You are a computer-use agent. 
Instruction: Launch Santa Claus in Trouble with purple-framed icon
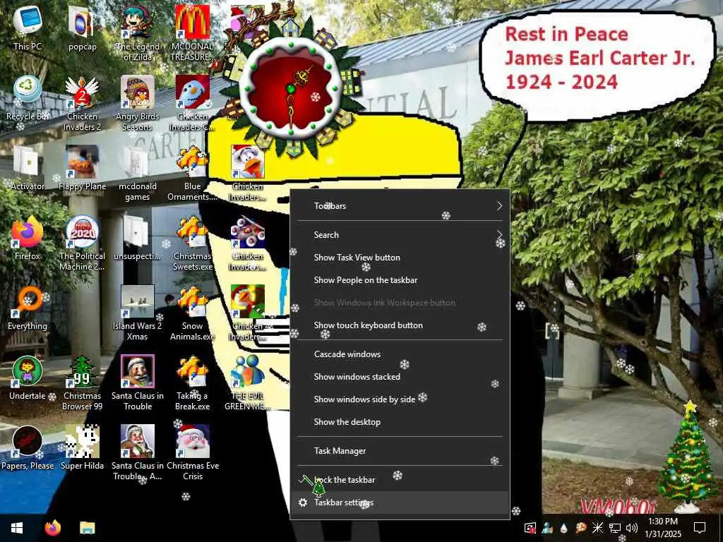[x=138, y=382]
